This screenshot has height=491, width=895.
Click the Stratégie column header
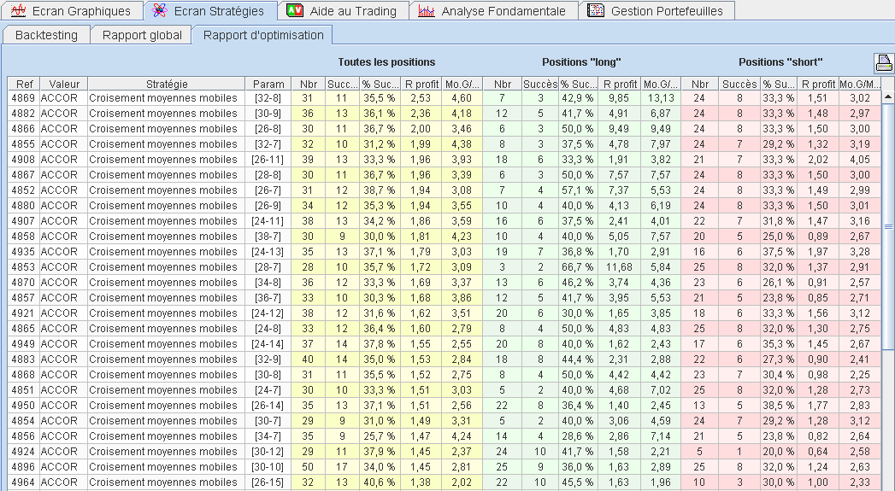coord(167,84)
